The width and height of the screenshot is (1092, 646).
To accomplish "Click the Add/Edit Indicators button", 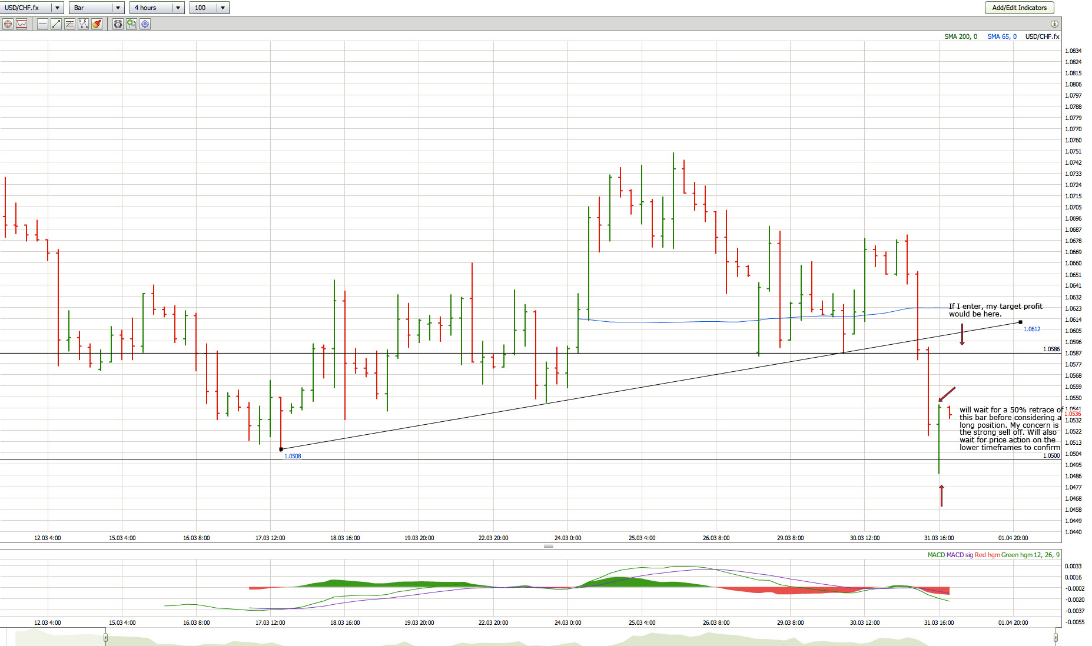I will (1019, 8).
